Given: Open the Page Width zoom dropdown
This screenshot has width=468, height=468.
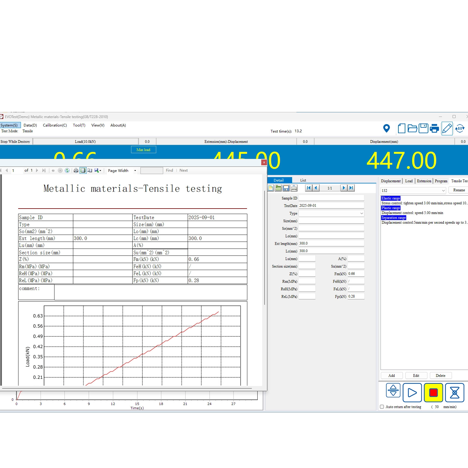Looking at the screenshot, I should point(135,171).
